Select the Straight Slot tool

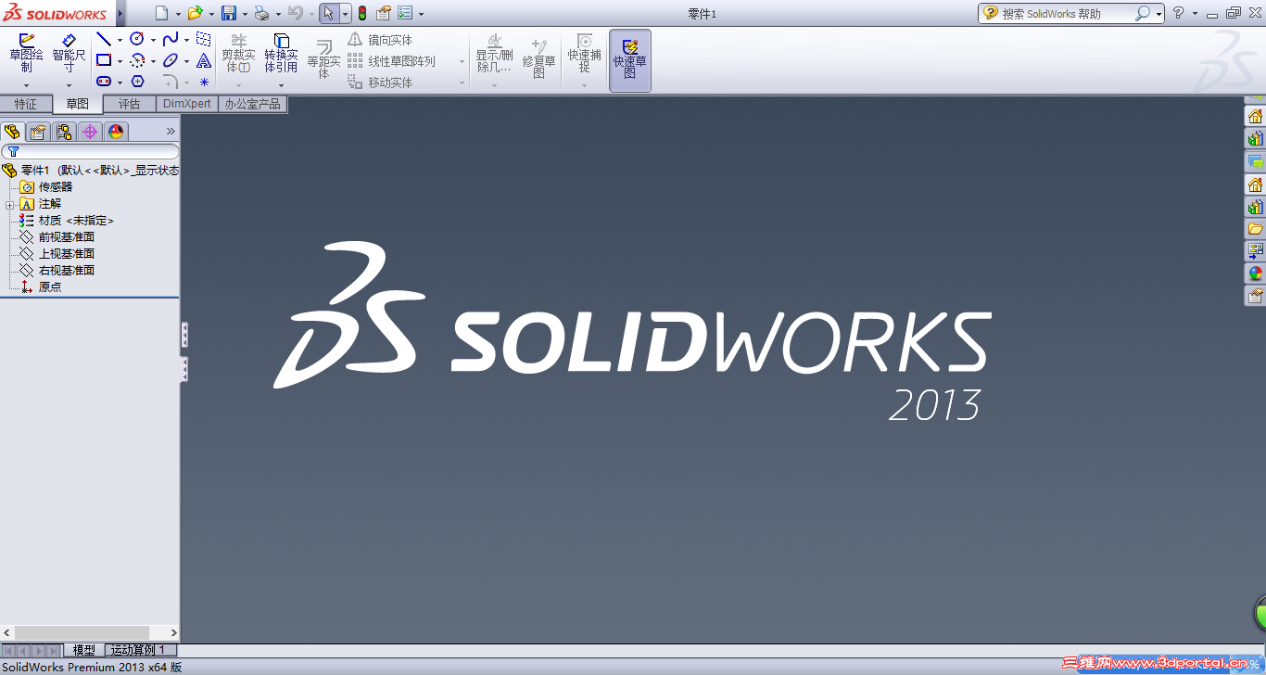tap(104, 82)
